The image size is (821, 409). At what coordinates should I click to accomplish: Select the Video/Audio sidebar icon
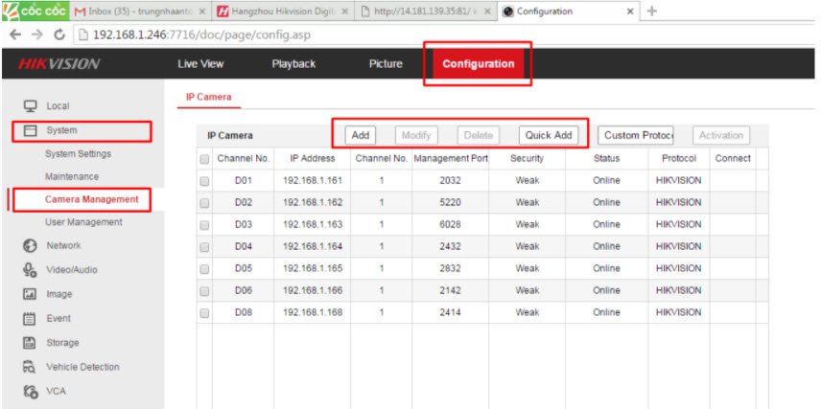30,270
